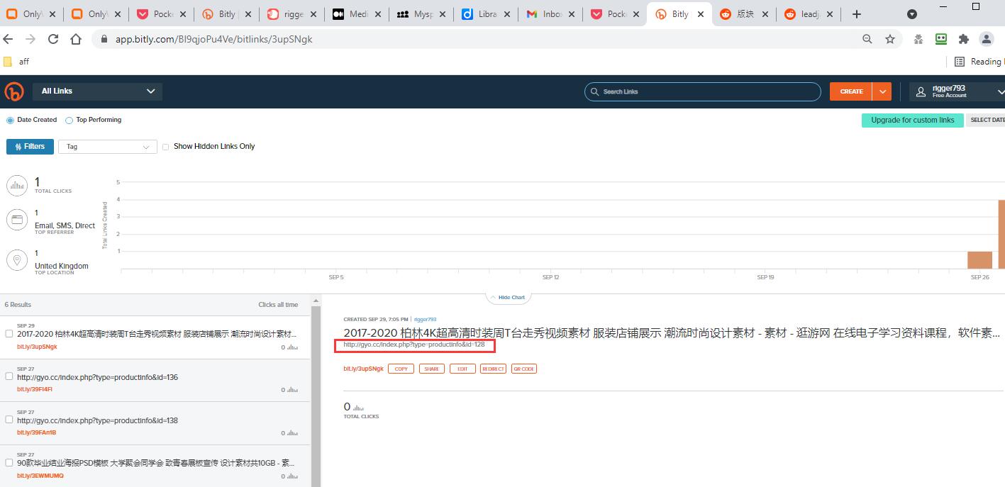Screen dimensions: 1005x487
Task: Open the Reading list icon
Action: pos(960,62)
